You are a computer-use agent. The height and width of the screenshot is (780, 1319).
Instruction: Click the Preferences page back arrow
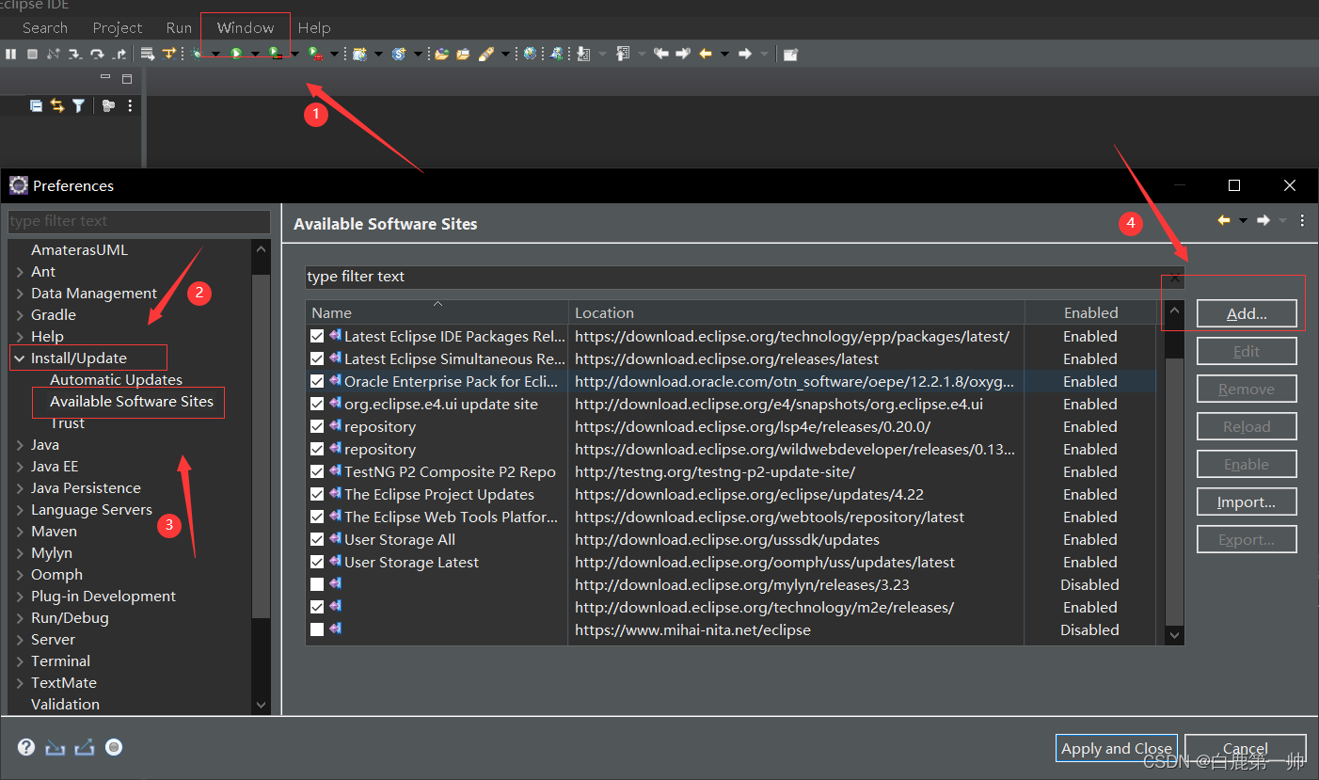click(x=1224, y=220)
